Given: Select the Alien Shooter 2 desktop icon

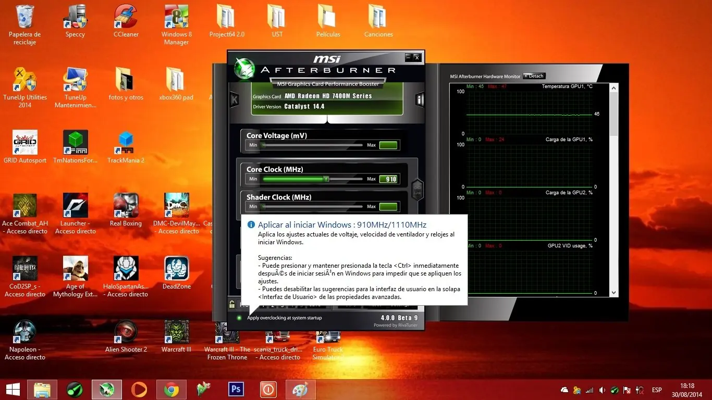Looking at the screenshot, I should (x=126, y=336).
